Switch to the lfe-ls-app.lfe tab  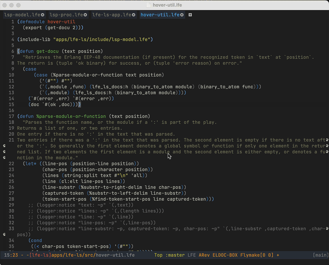click(112, 15)
